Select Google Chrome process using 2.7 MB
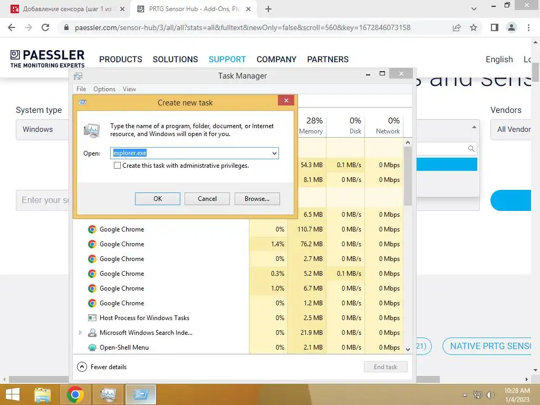 pos(238,259)
